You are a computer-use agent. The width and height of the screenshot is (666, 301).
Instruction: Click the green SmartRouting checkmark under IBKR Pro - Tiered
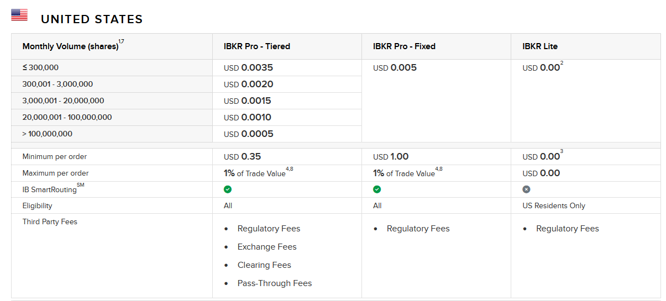click(x=228, y=189)
